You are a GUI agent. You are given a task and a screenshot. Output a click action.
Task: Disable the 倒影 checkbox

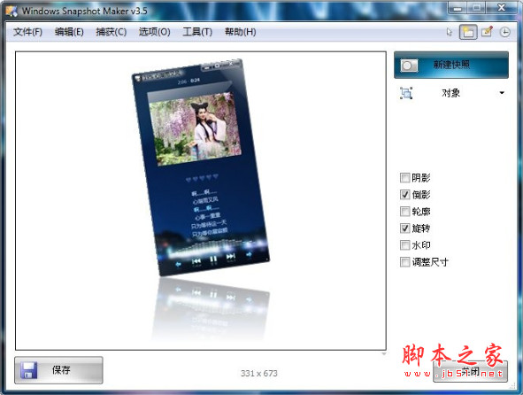click(404, 194)
